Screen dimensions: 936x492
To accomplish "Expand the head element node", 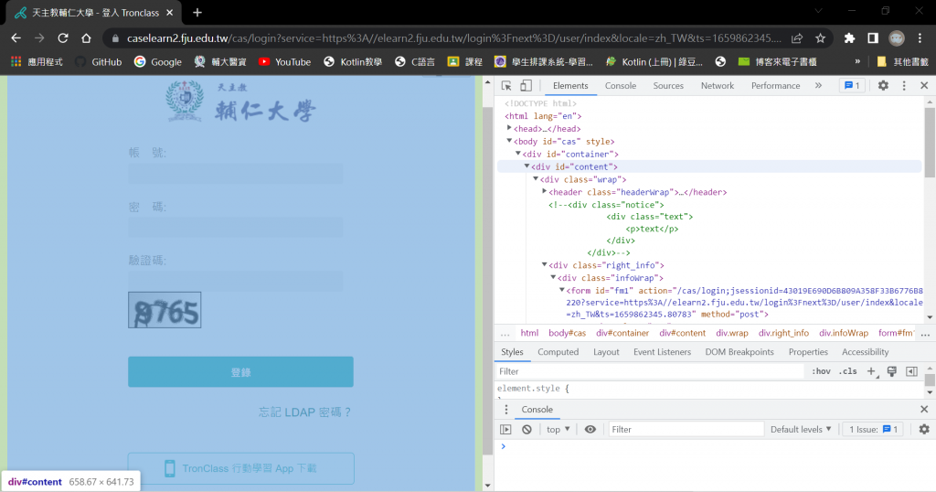I will click(509, 128).
